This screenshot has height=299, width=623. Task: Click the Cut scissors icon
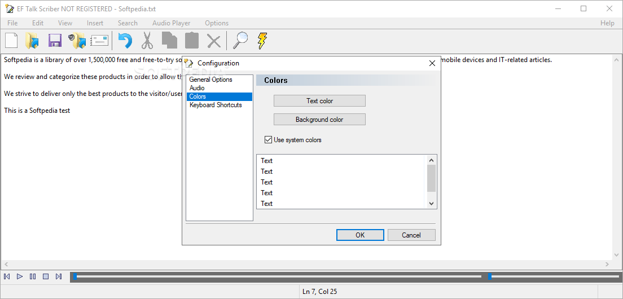point(147,41)
